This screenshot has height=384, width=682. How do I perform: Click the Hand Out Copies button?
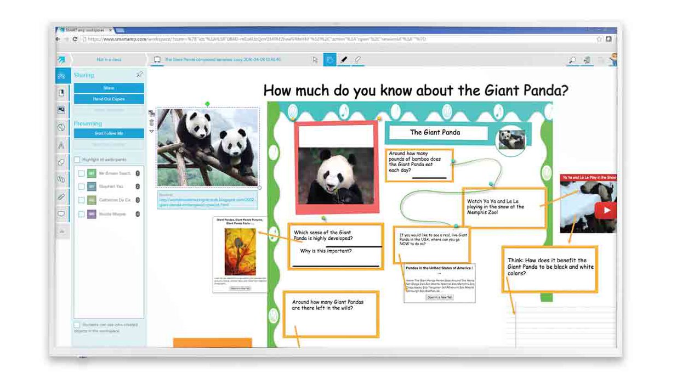(x=109, y=99)
